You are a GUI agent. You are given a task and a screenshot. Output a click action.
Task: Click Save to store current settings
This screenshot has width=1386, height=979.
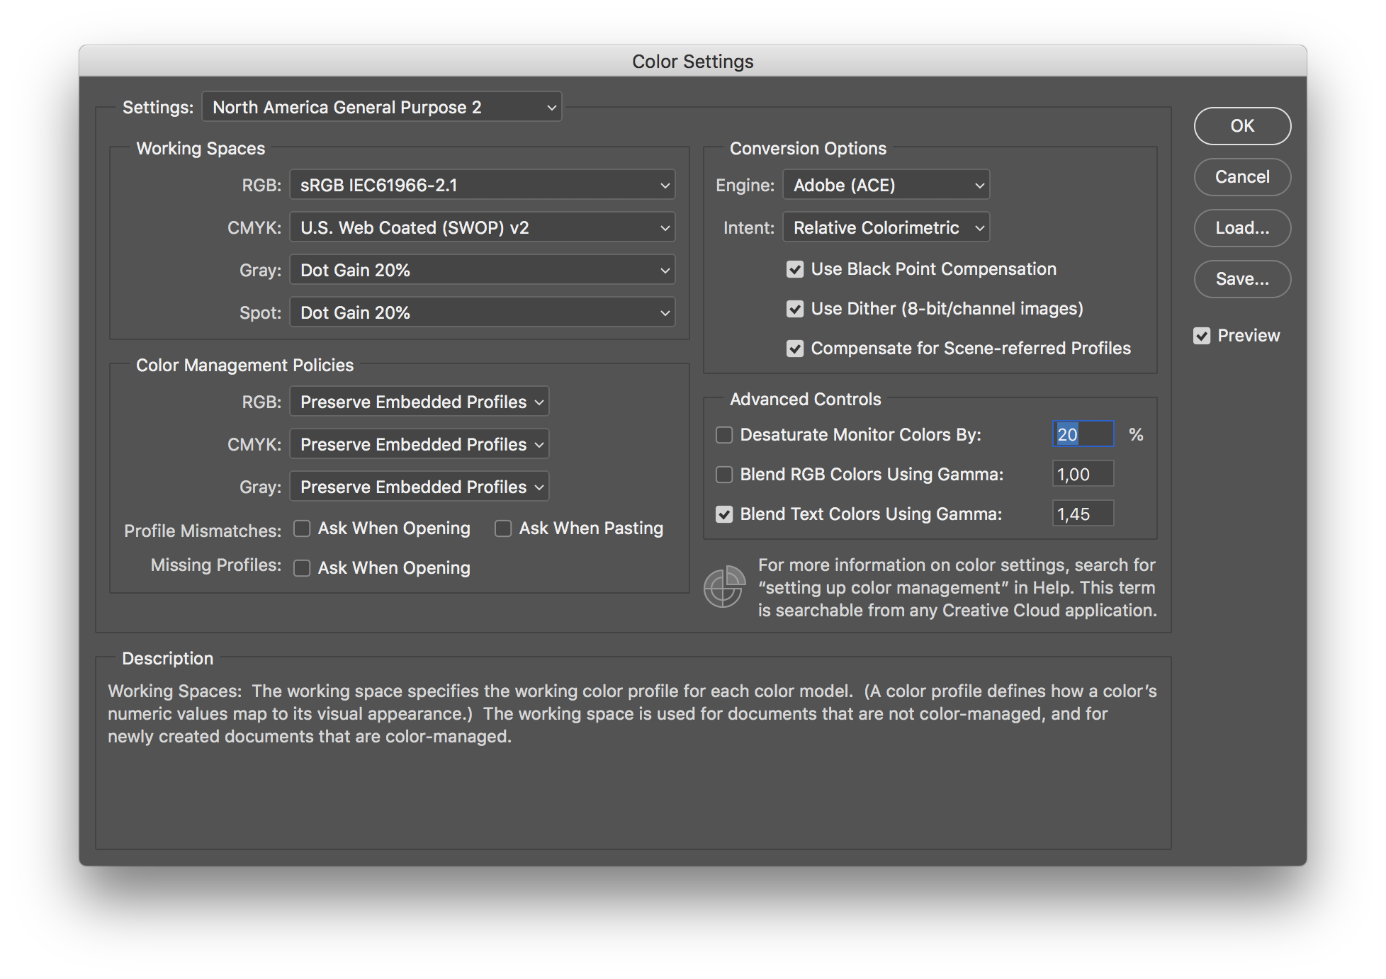pos(1241,279)
